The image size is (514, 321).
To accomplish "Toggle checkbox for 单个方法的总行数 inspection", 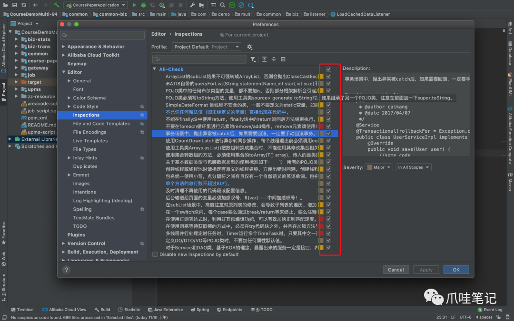I will coord(328,184).
